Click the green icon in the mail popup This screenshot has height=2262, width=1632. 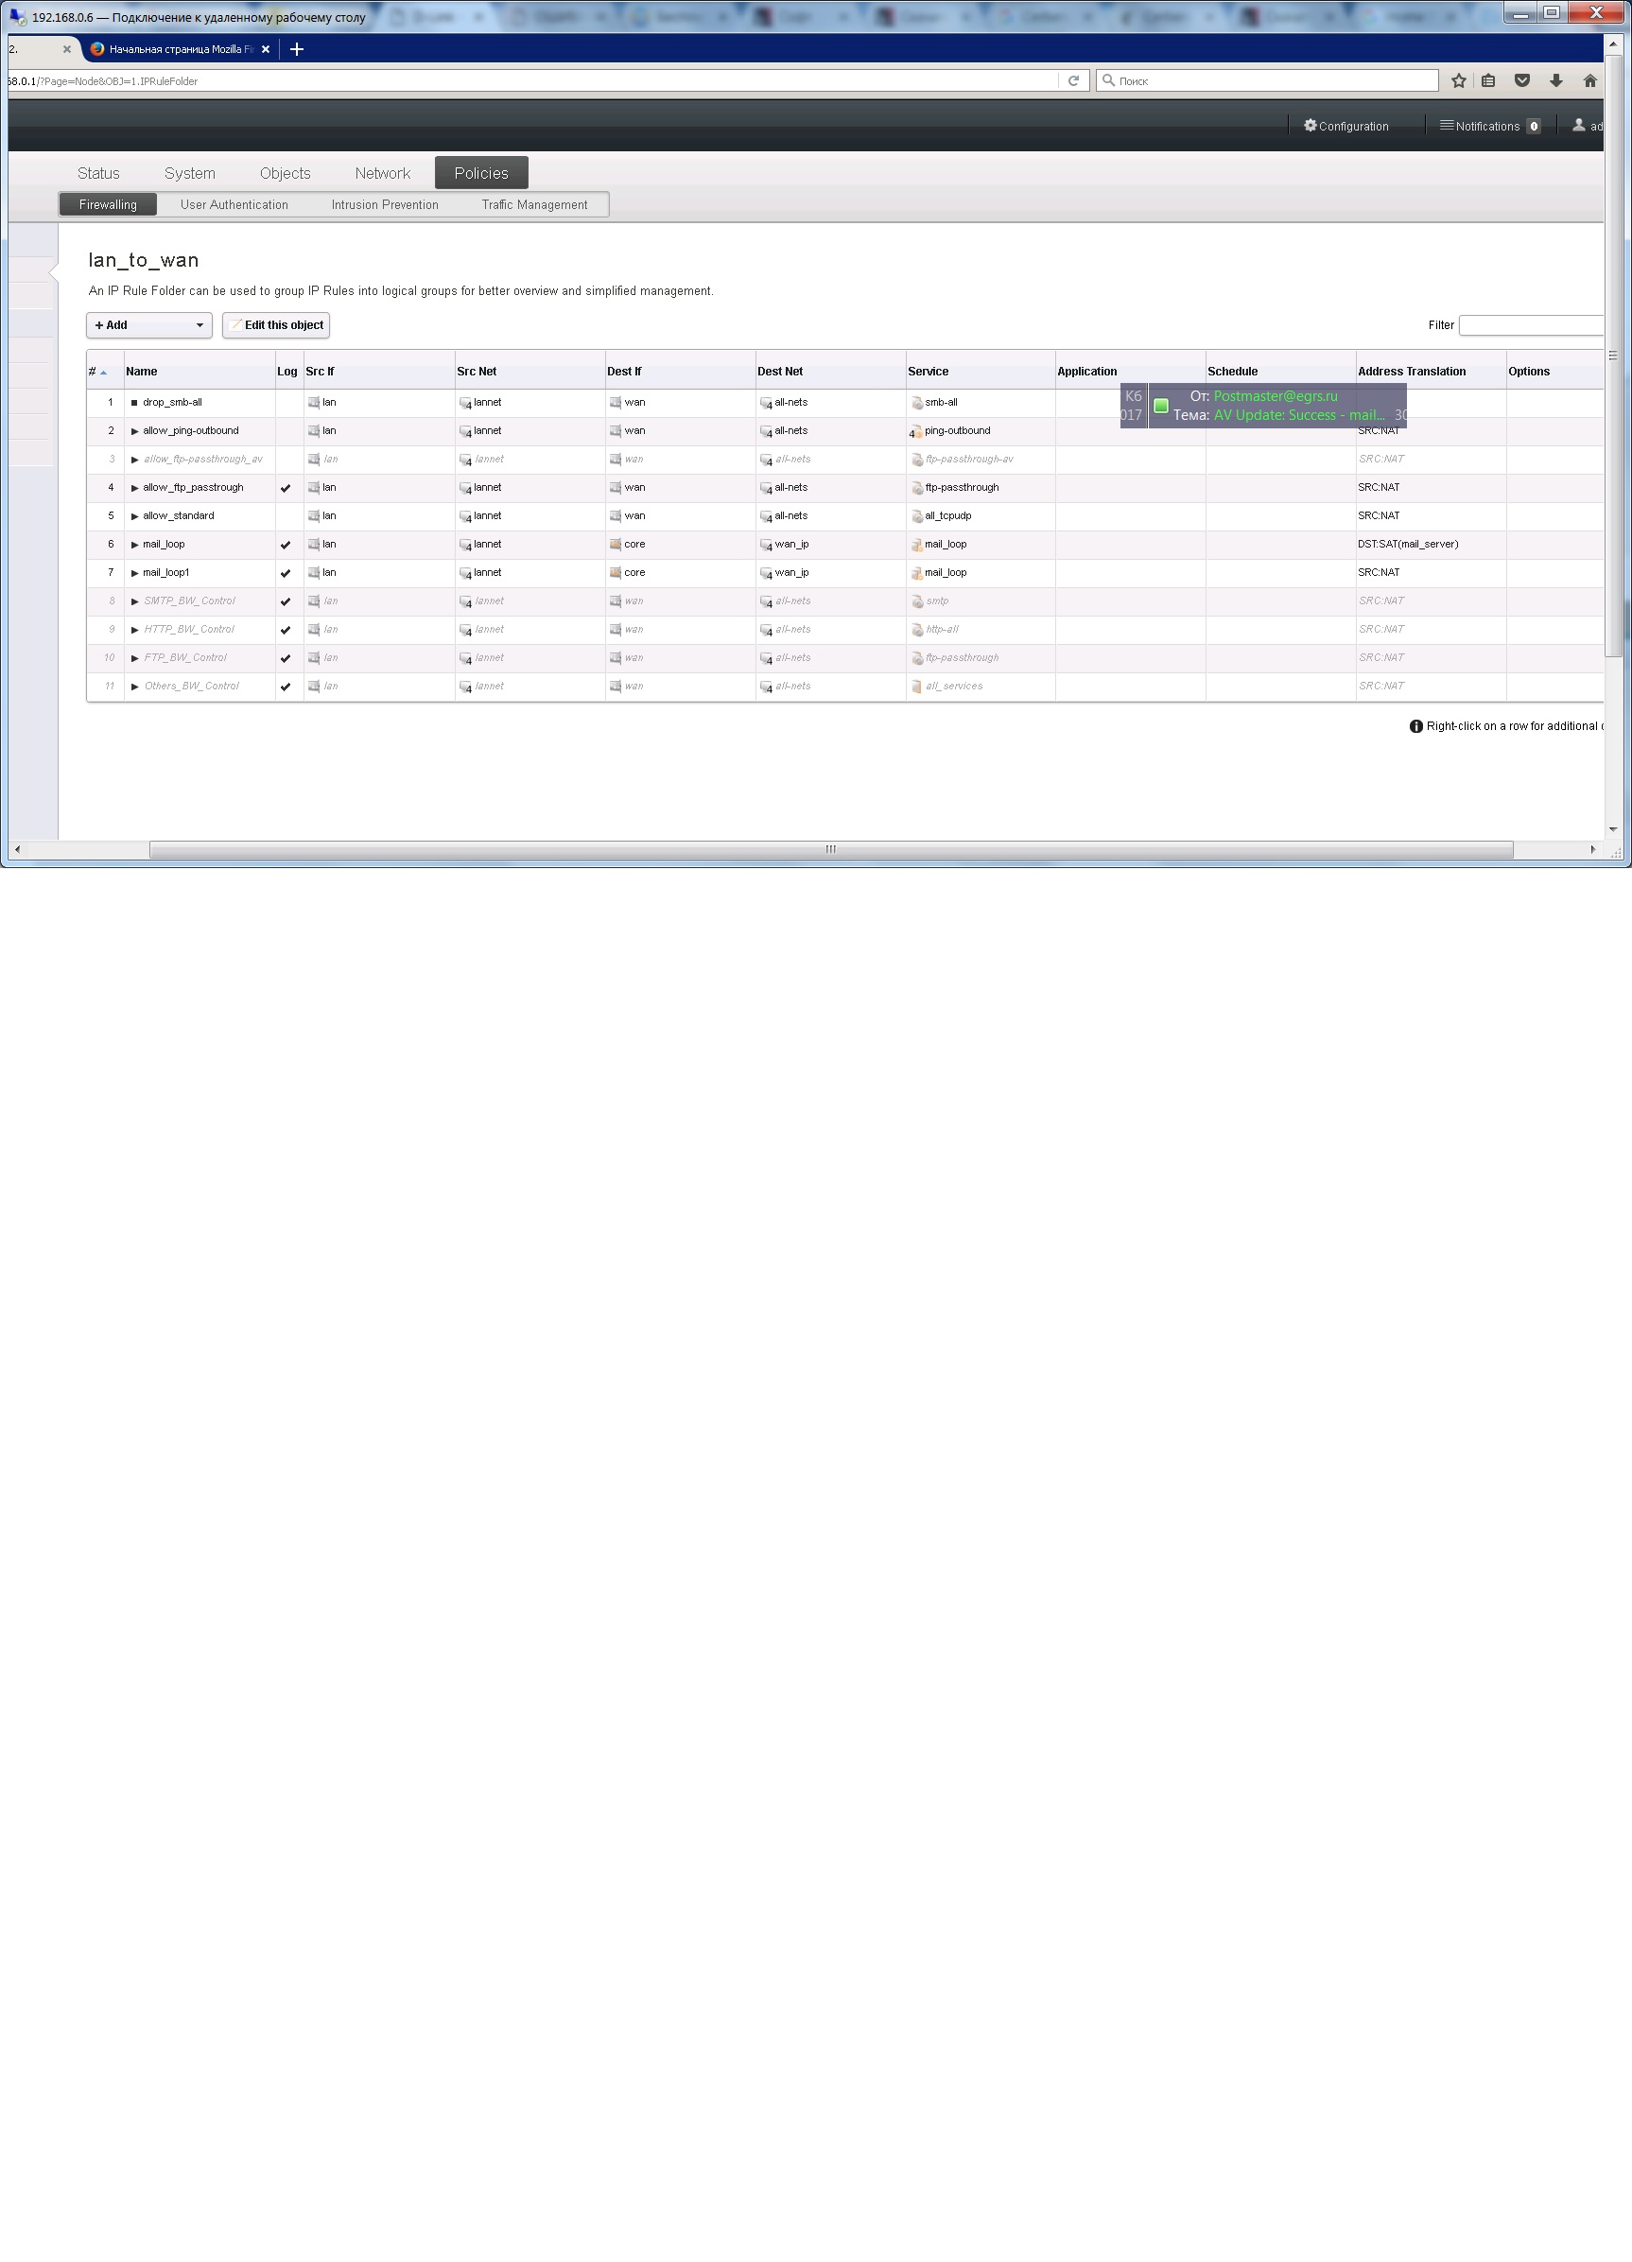tap(1160, 406)
